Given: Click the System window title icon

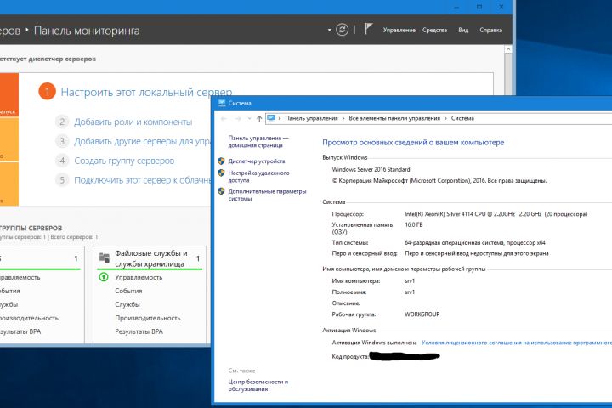Looking at the screenshot, I should pos(222,103).
